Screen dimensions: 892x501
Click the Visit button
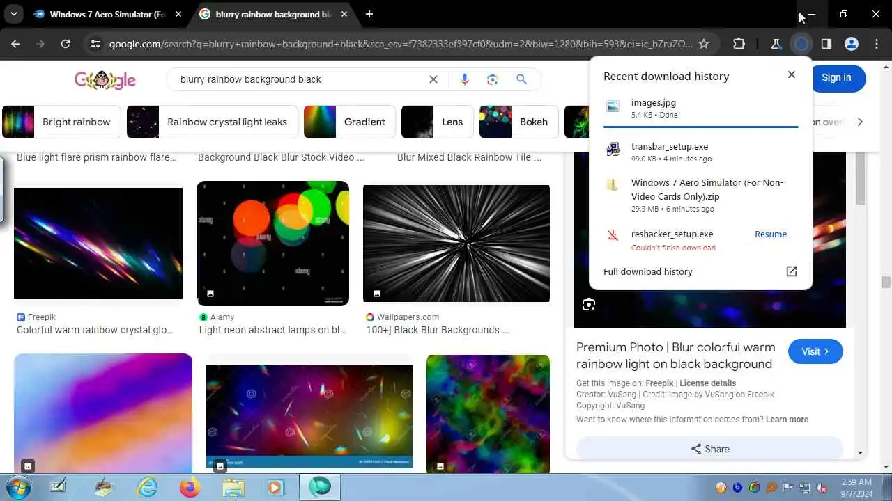tap(815, 351)
